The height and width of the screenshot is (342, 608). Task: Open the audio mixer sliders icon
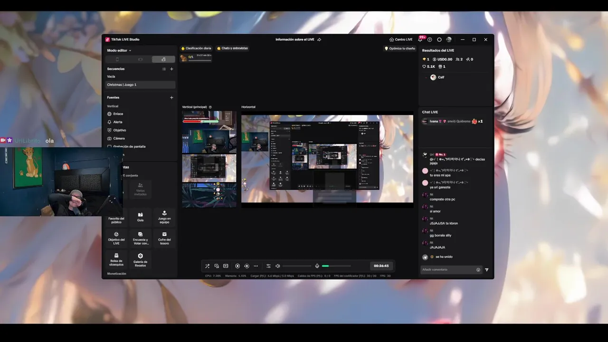(268, 266)
